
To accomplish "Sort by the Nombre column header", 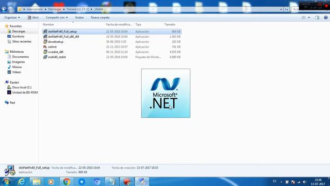I will tap(48, 24).
